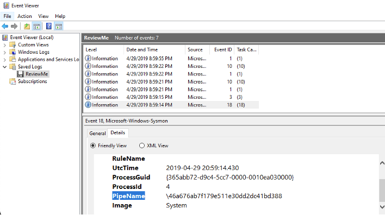Select the event with ID 3
This screenshot has width=385, height=215.
(171, 97)
